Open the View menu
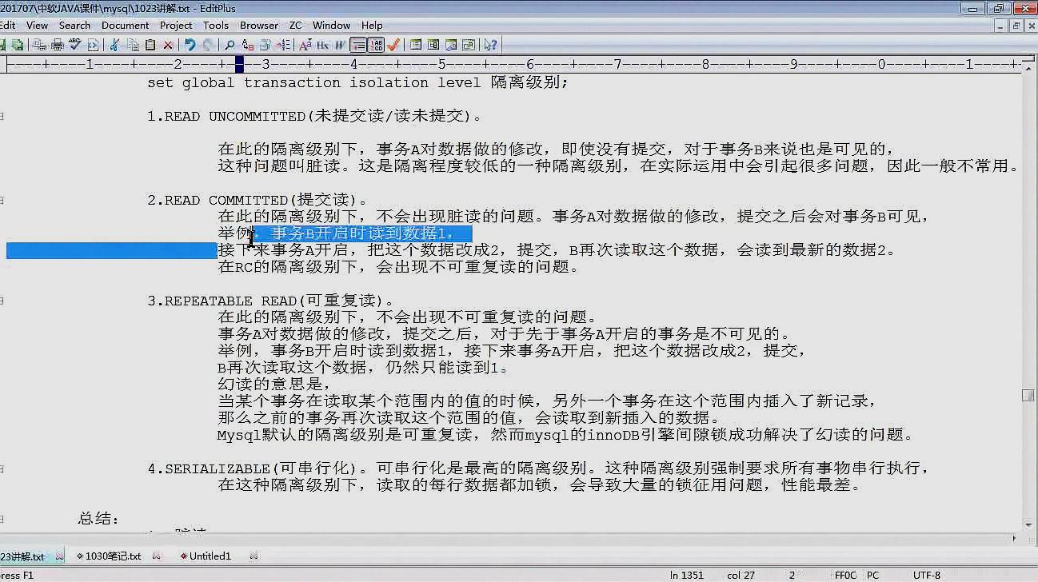The height and width of the screenshot is (582, 1038). coord(37,25)
